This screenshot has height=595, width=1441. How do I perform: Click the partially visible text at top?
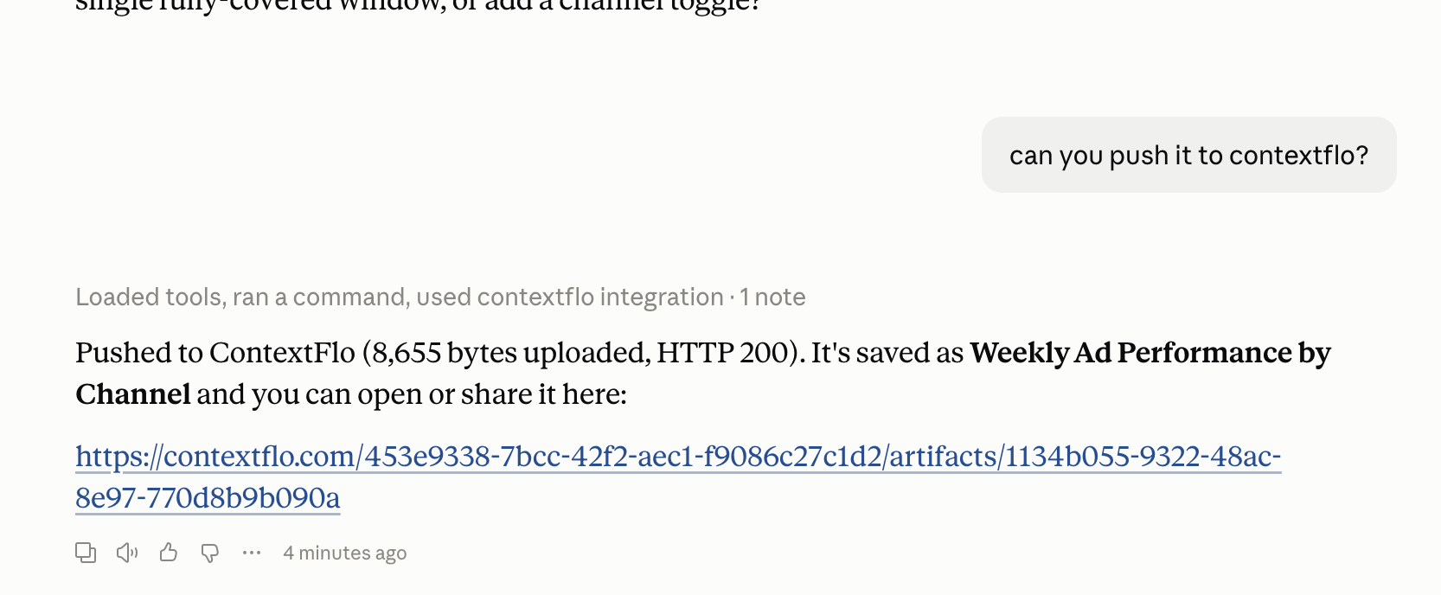pyautogui.click(x=418, y=5)
